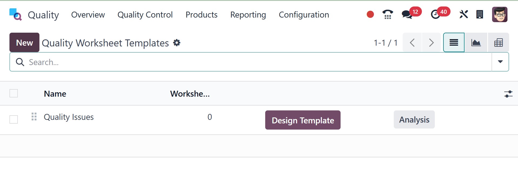This screenshot has width=518, height=176.
Task: Click the red recording indicator icon
Action: point(370,14)
